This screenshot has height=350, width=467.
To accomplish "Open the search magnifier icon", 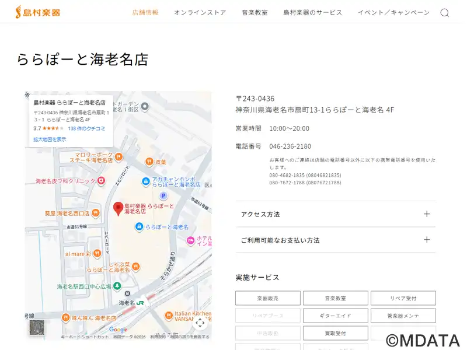I will coord(444,13).
